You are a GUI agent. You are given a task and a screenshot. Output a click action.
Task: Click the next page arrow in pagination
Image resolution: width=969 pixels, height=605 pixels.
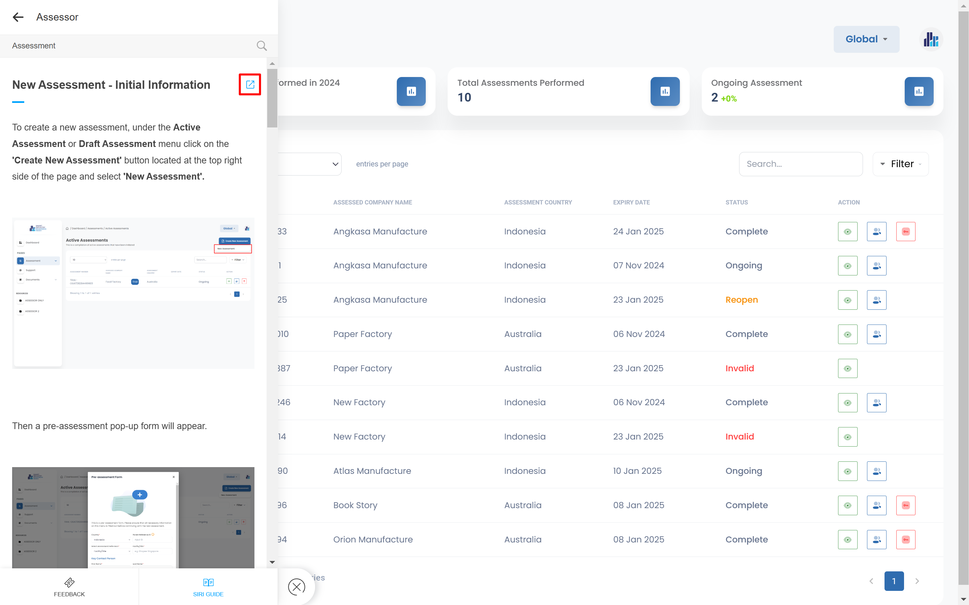[917, 581]
